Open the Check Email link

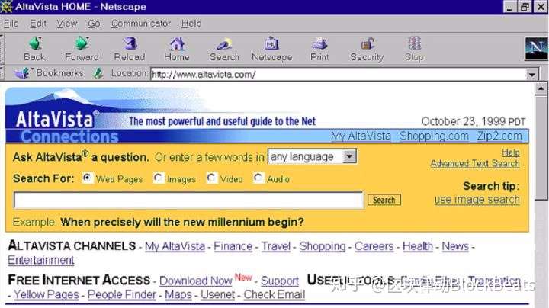coord(274,295)
